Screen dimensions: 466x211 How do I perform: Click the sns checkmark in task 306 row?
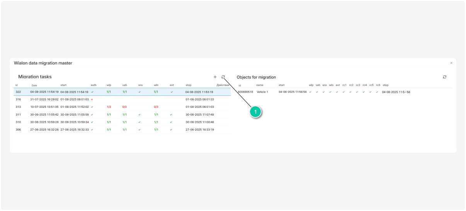pyautogui.click(x=139, y=130)
